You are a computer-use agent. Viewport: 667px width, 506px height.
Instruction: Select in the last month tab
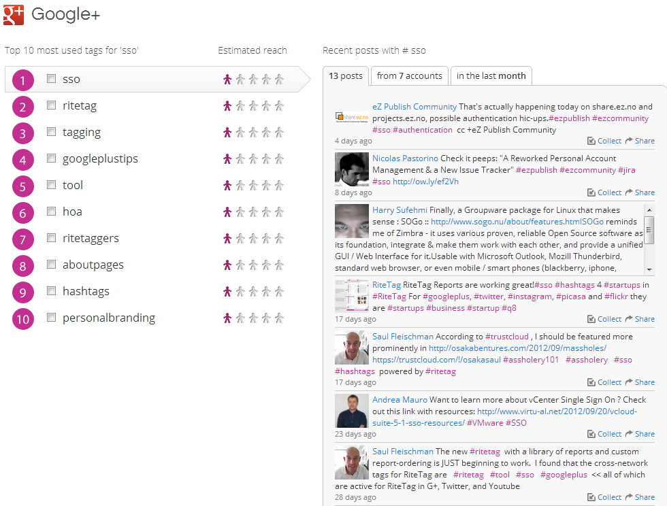coord(491,76)
